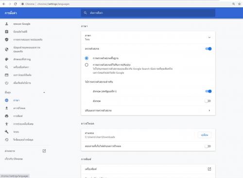243x178 pixels.
Task: Click the Appearance palette icon
Action: coord(7,59)
